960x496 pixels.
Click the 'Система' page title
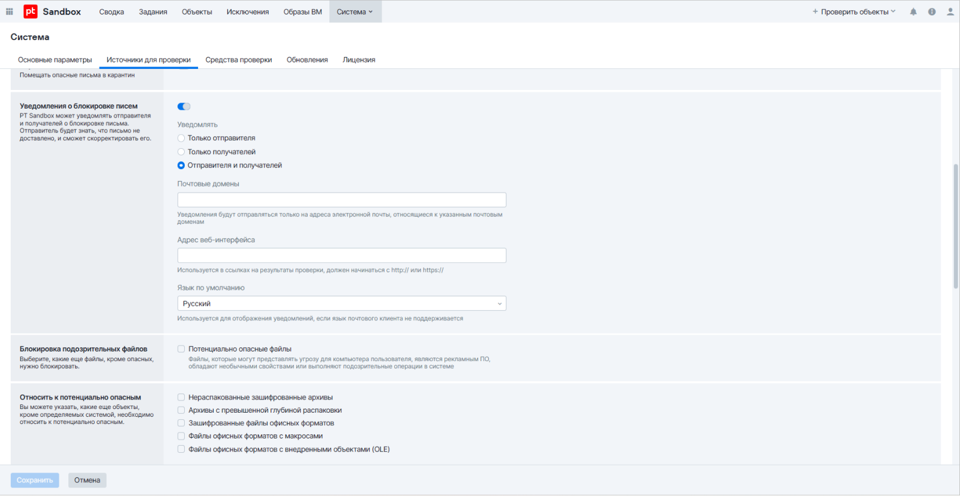[30, 37]
